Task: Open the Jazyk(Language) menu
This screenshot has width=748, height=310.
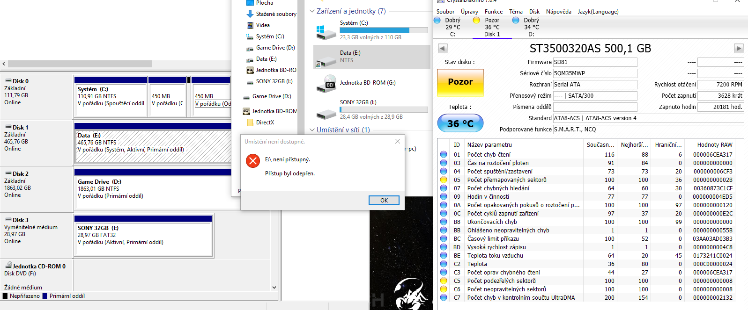Action: point(598,12)
